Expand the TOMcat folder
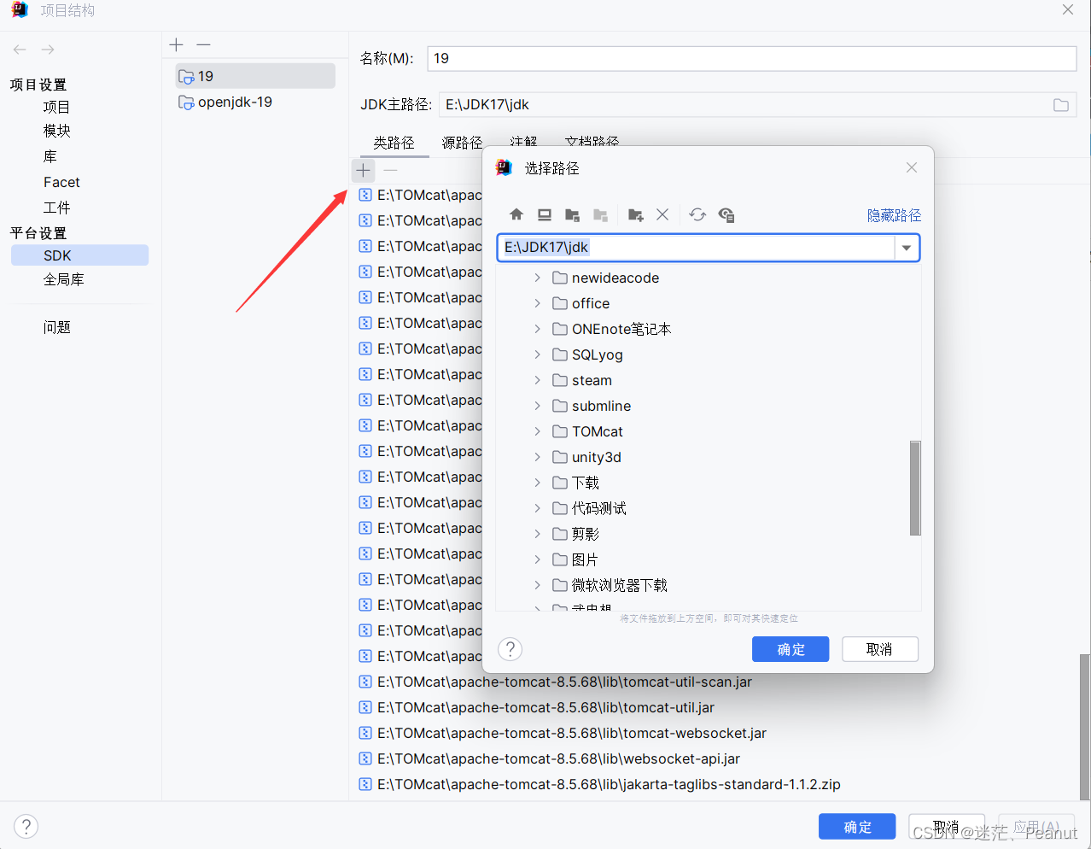This screenshot has width=1091, height=849. [x=537, y=431]
